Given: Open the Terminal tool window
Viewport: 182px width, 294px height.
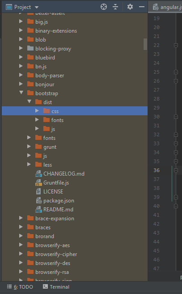Looking at the screenshot, I should [56, 287].
